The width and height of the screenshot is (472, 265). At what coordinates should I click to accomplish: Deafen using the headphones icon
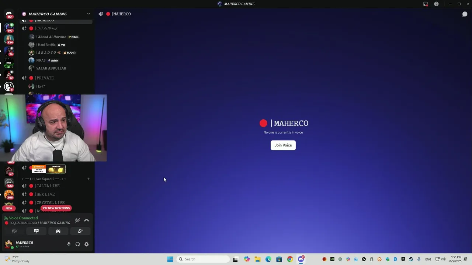point(77,244)
